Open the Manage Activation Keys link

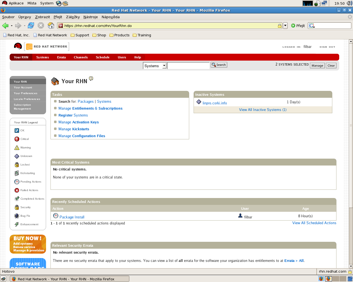coord(79,122)
